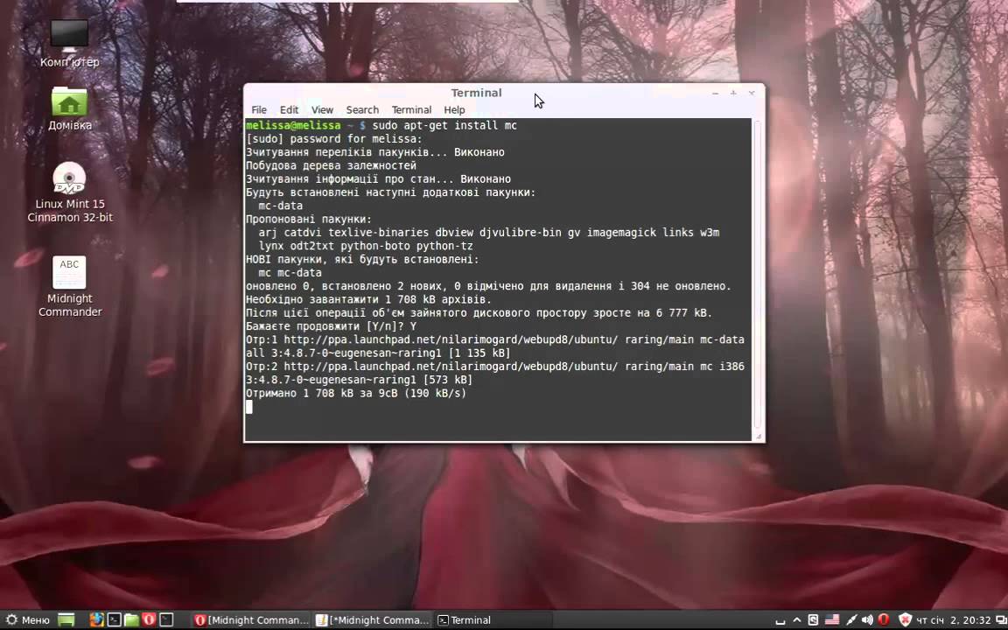Open file manager from the panel launcher
This screenshot has height=630, width=1008.
click(131, 620)
